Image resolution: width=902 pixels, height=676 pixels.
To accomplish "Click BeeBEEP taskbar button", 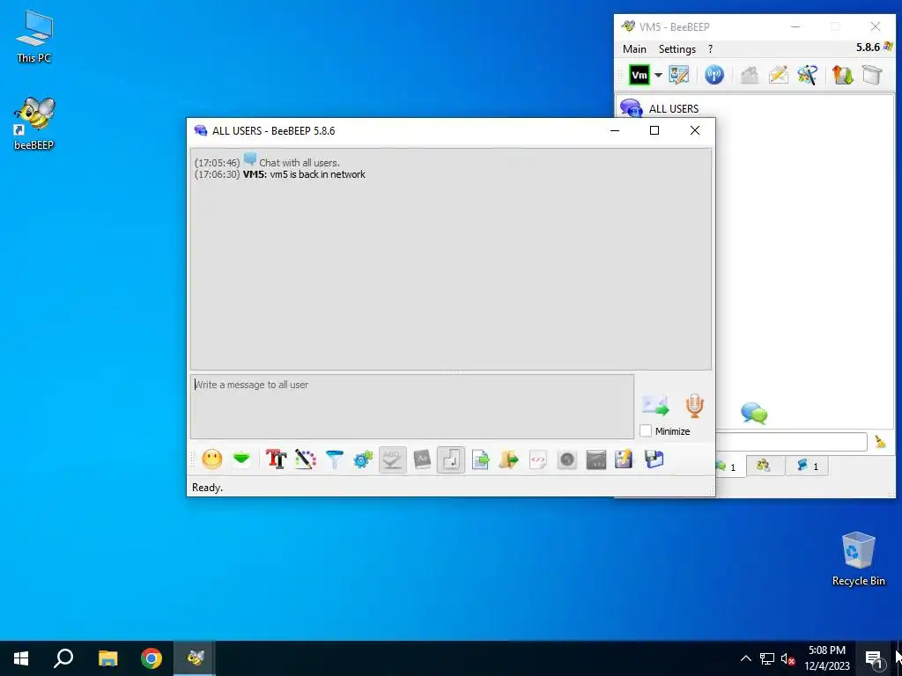I will point(196,658).
